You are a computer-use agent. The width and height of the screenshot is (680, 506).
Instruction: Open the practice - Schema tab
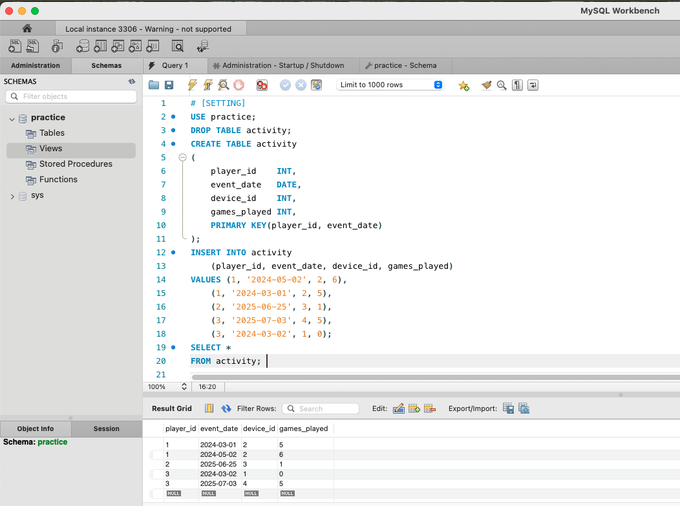401,65
